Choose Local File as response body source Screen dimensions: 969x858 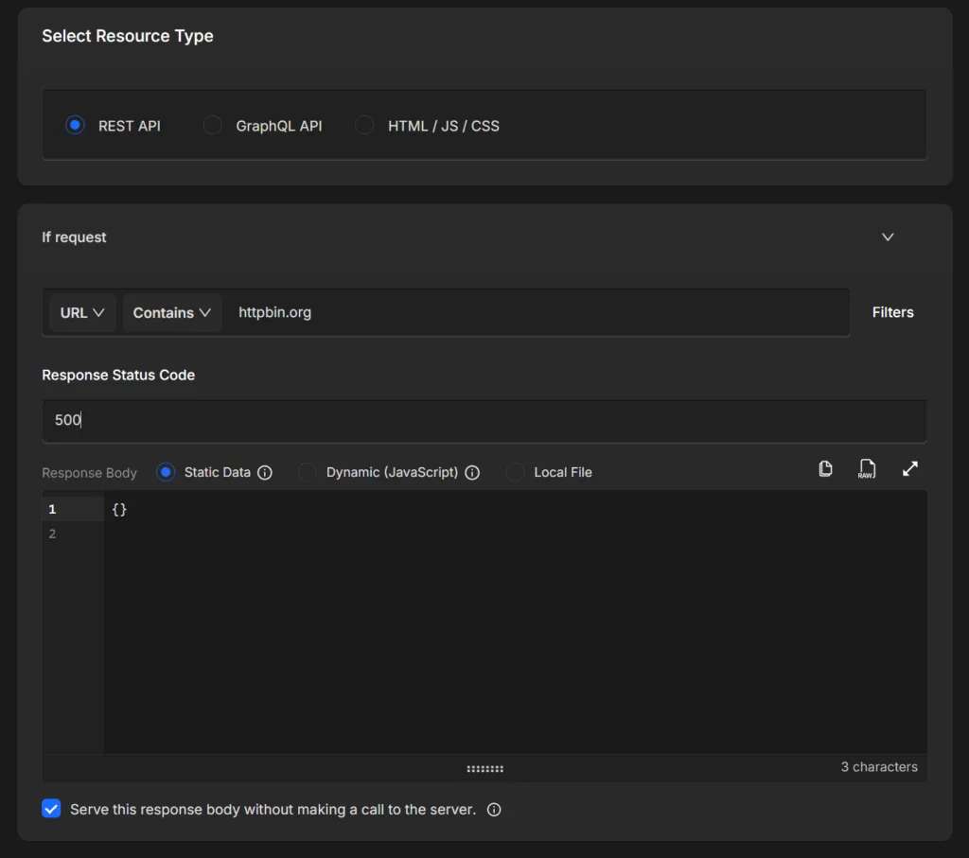click(515, 473)
